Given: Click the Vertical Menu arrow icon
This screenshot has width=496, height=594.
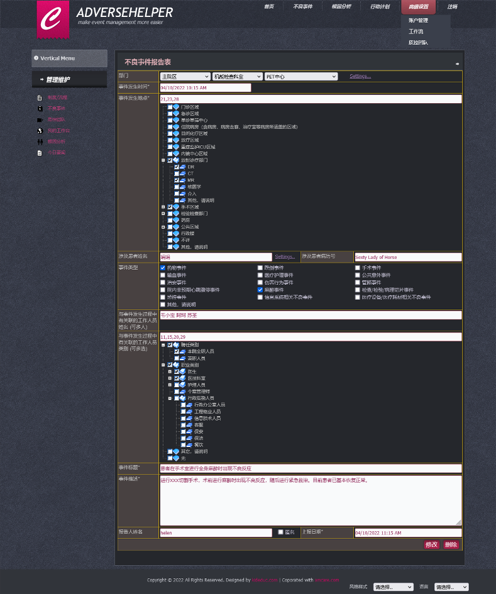Looking at the screenshot, I should (x=36, y=58).
